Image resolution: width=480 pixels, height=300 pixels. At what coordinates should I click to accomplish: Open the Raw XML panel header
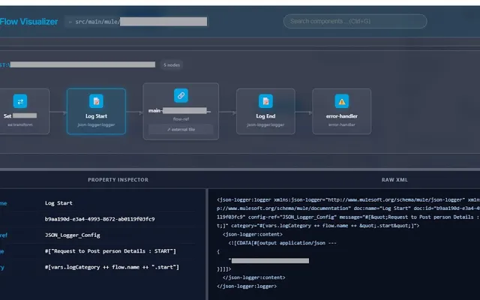[394, 180]
